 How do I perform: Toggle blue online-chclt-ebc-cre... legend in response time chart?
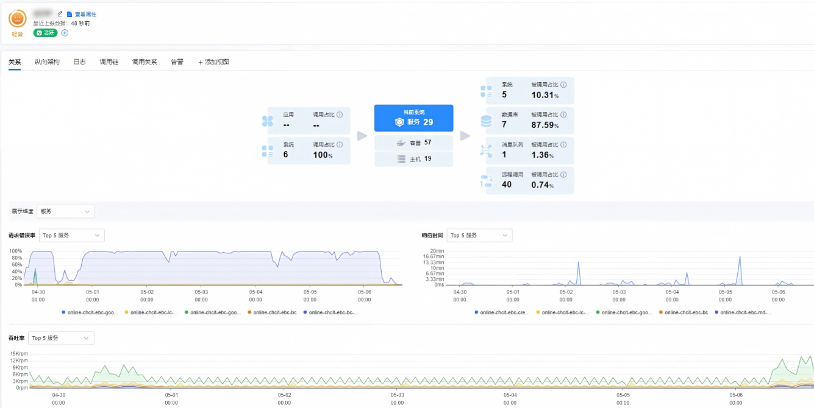pos(502,312)
